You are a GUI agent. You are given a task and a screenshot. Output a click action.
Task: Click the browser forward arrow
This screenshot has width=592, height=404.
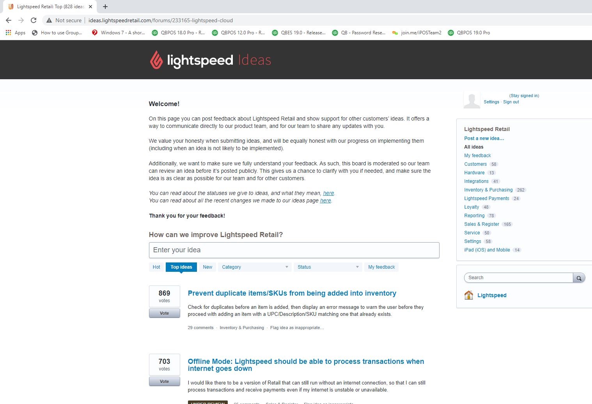[21, 20]
